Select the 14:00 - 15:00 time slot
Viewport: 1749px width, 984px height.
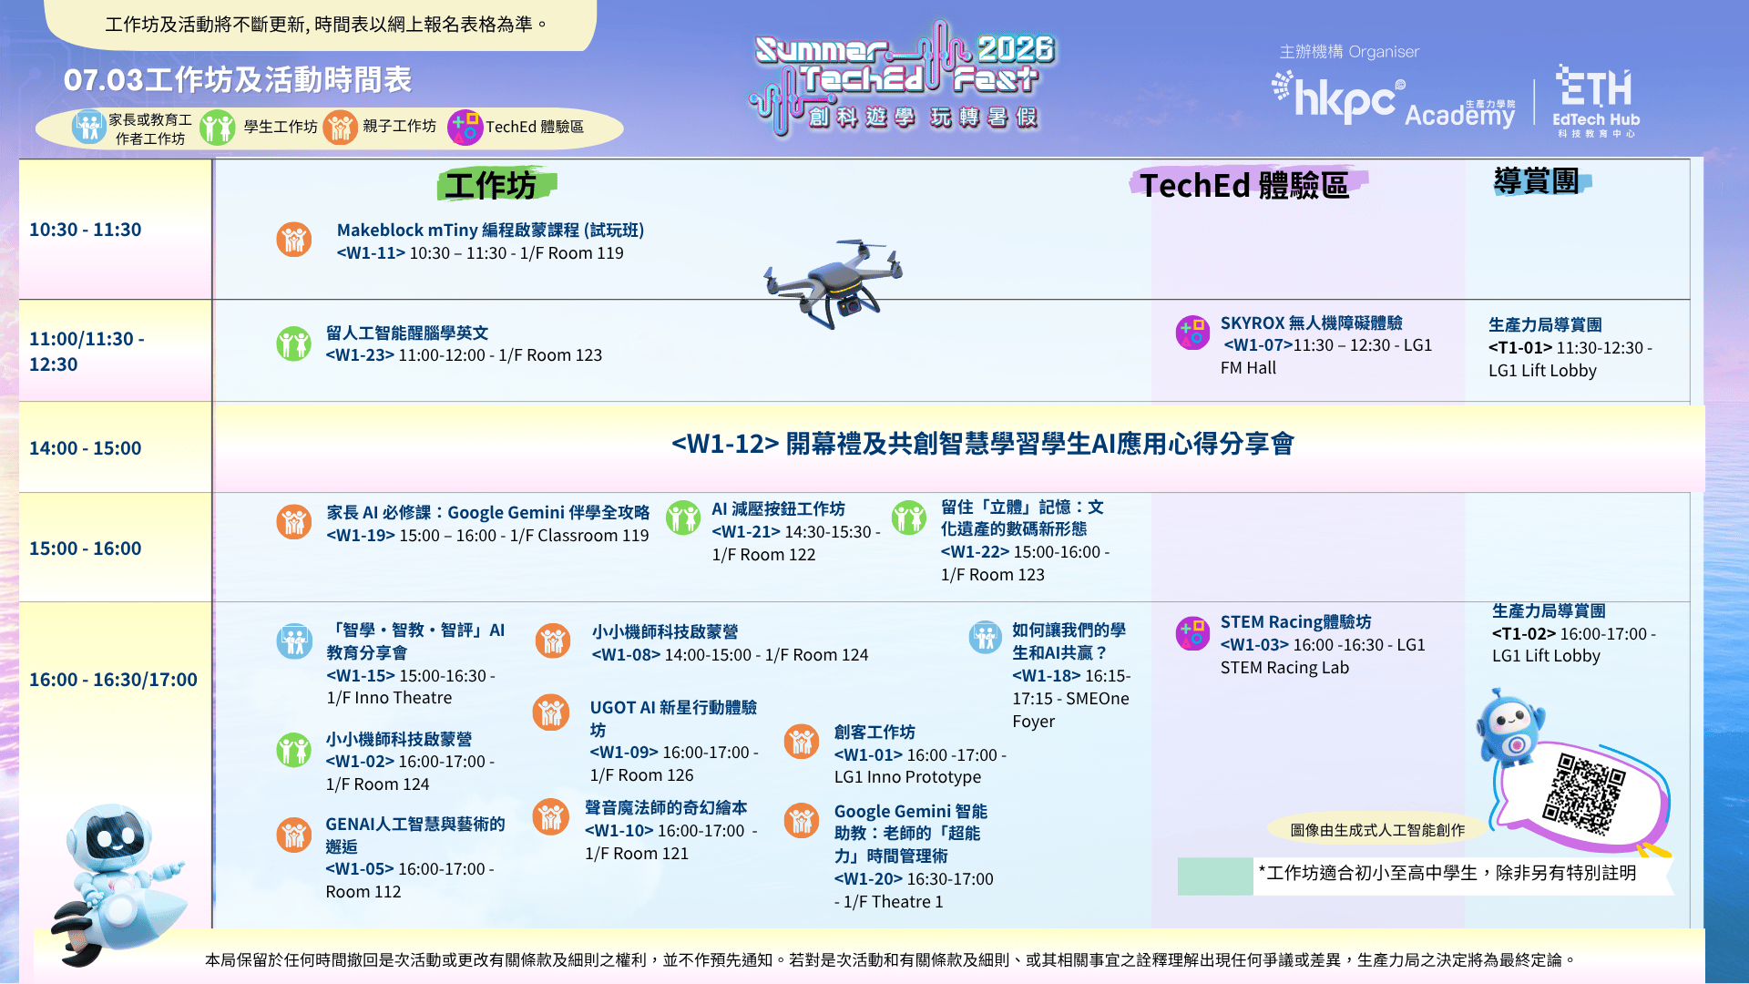pos(86,448)
